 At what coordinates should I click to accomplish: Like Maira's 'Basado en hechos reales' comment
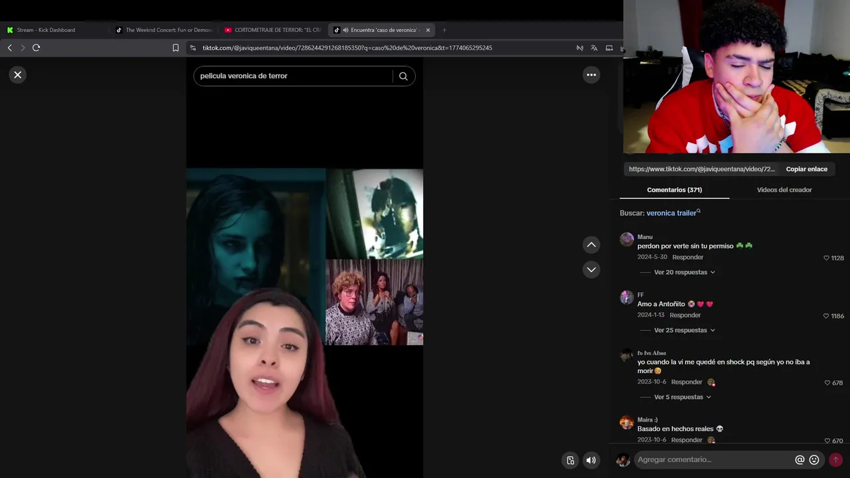827,441
